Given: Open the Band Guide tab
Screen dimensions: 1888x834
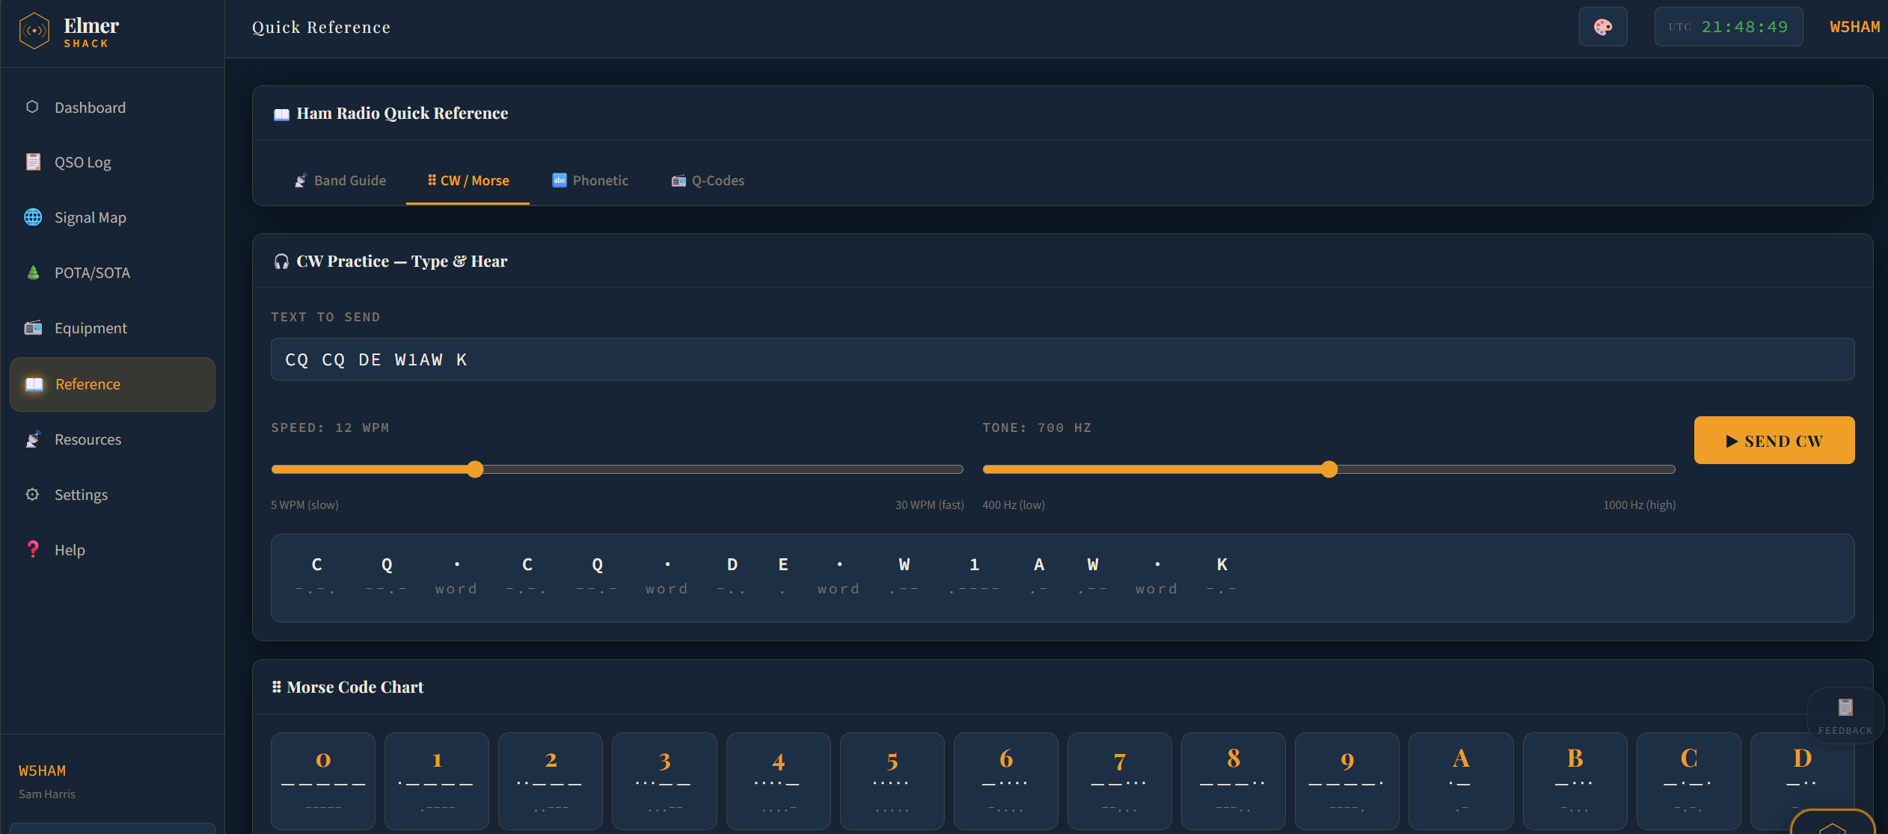Looking at the screenshot, I should pos(340,181).
